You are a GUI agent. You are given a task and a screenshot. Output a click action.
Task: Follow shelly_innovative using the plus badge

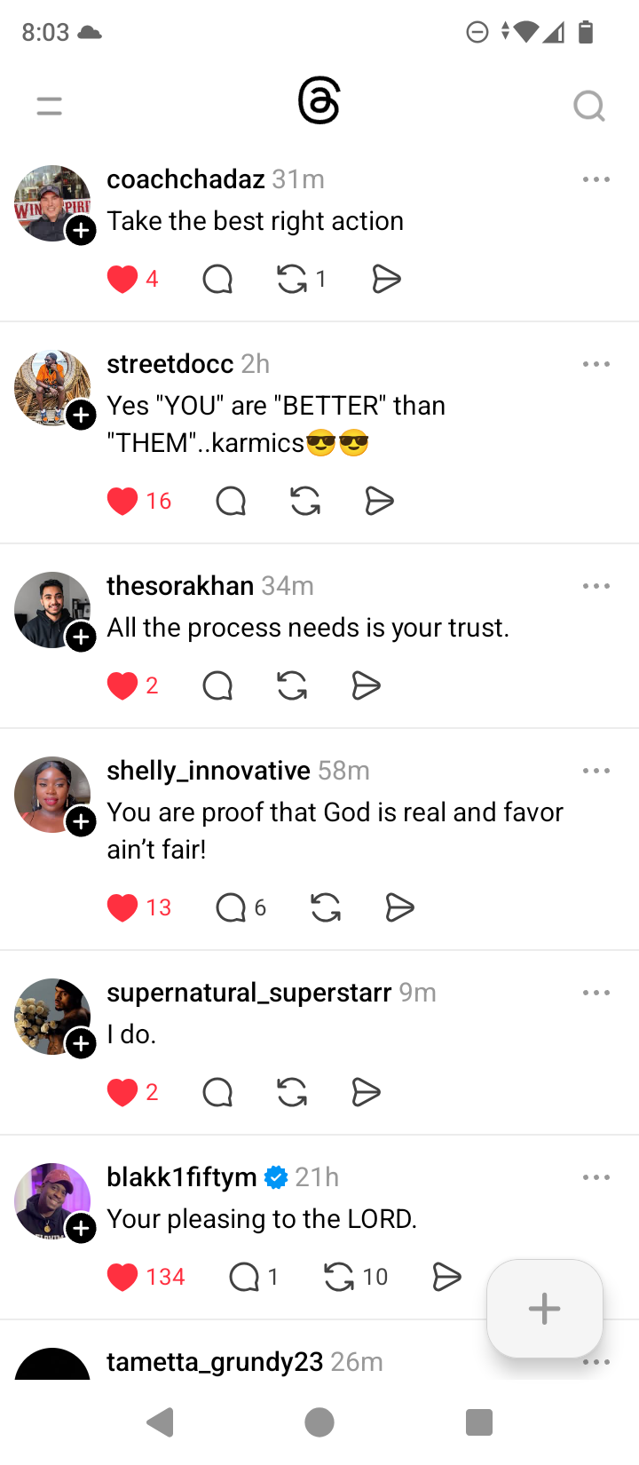tap(82, 821)
